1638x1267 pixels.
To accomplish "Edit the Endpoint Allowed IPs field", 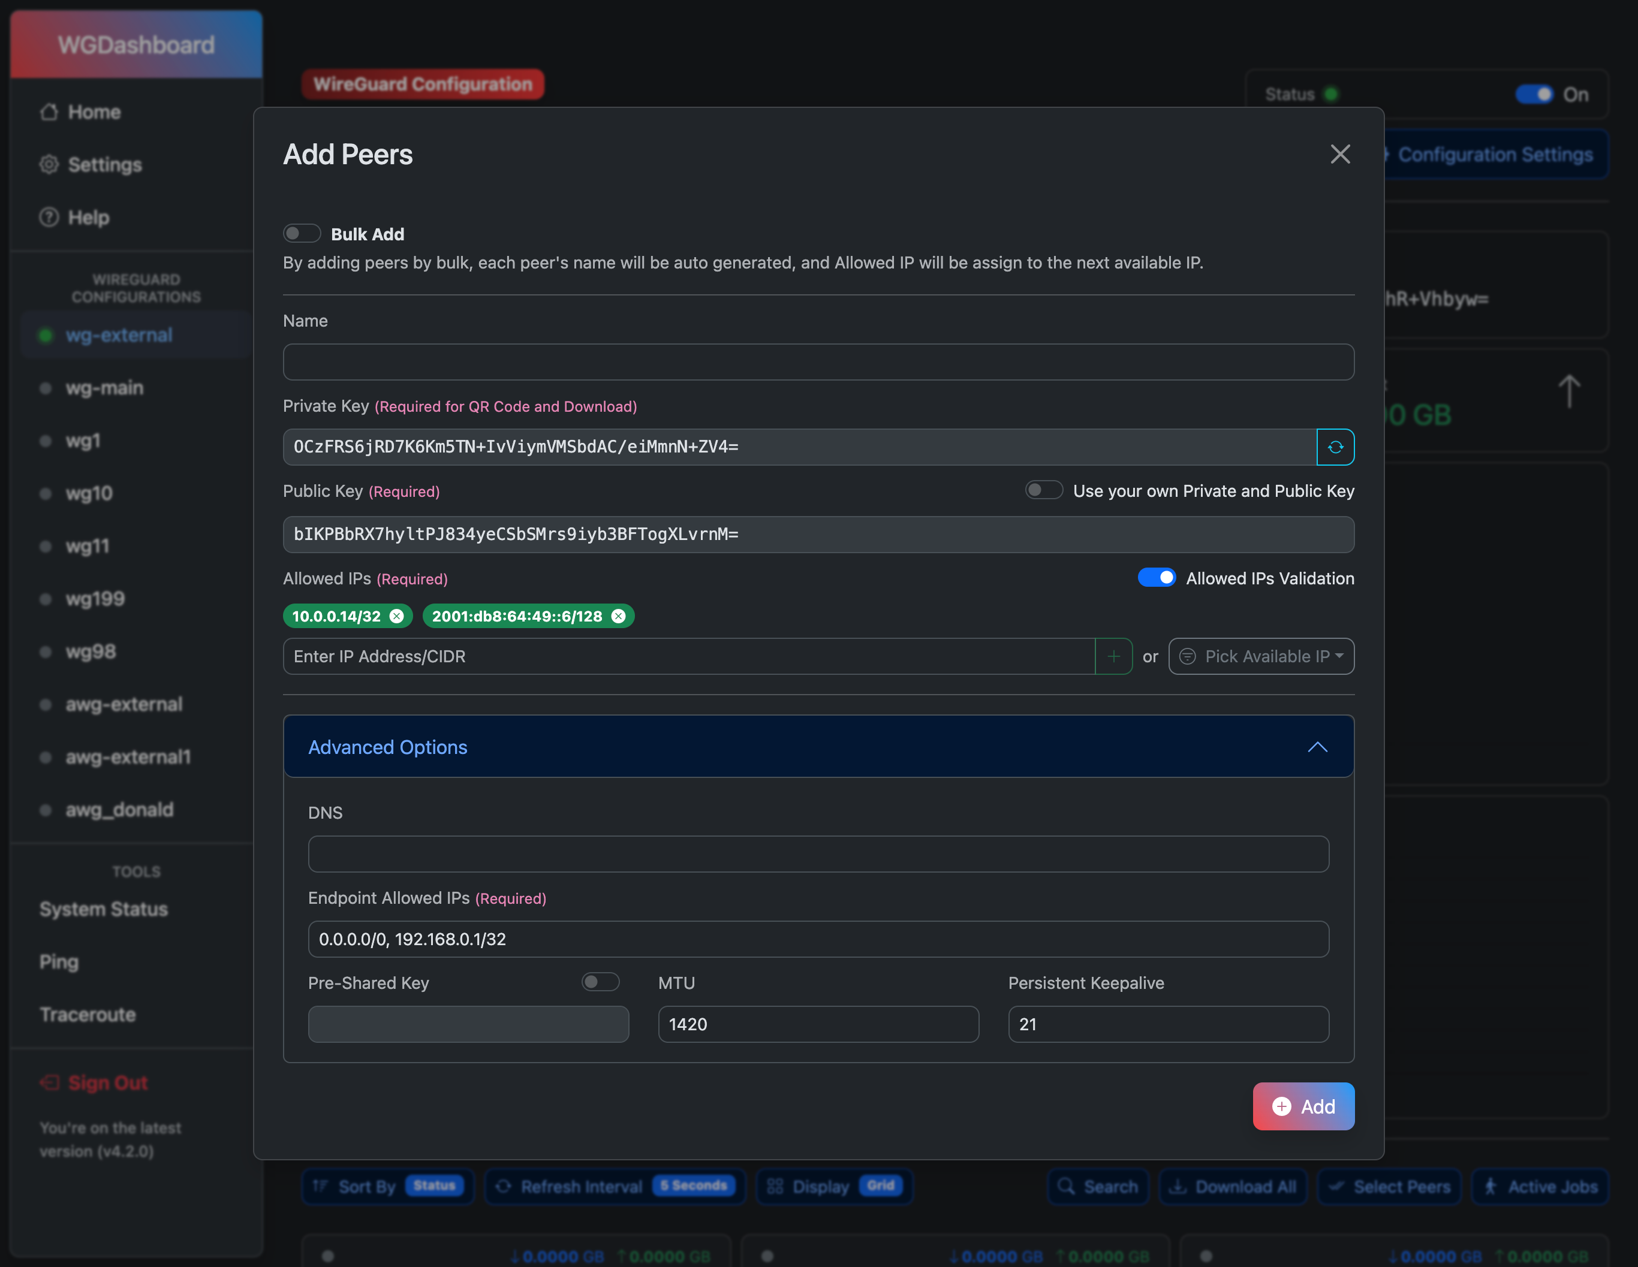I will click(818, 939).
